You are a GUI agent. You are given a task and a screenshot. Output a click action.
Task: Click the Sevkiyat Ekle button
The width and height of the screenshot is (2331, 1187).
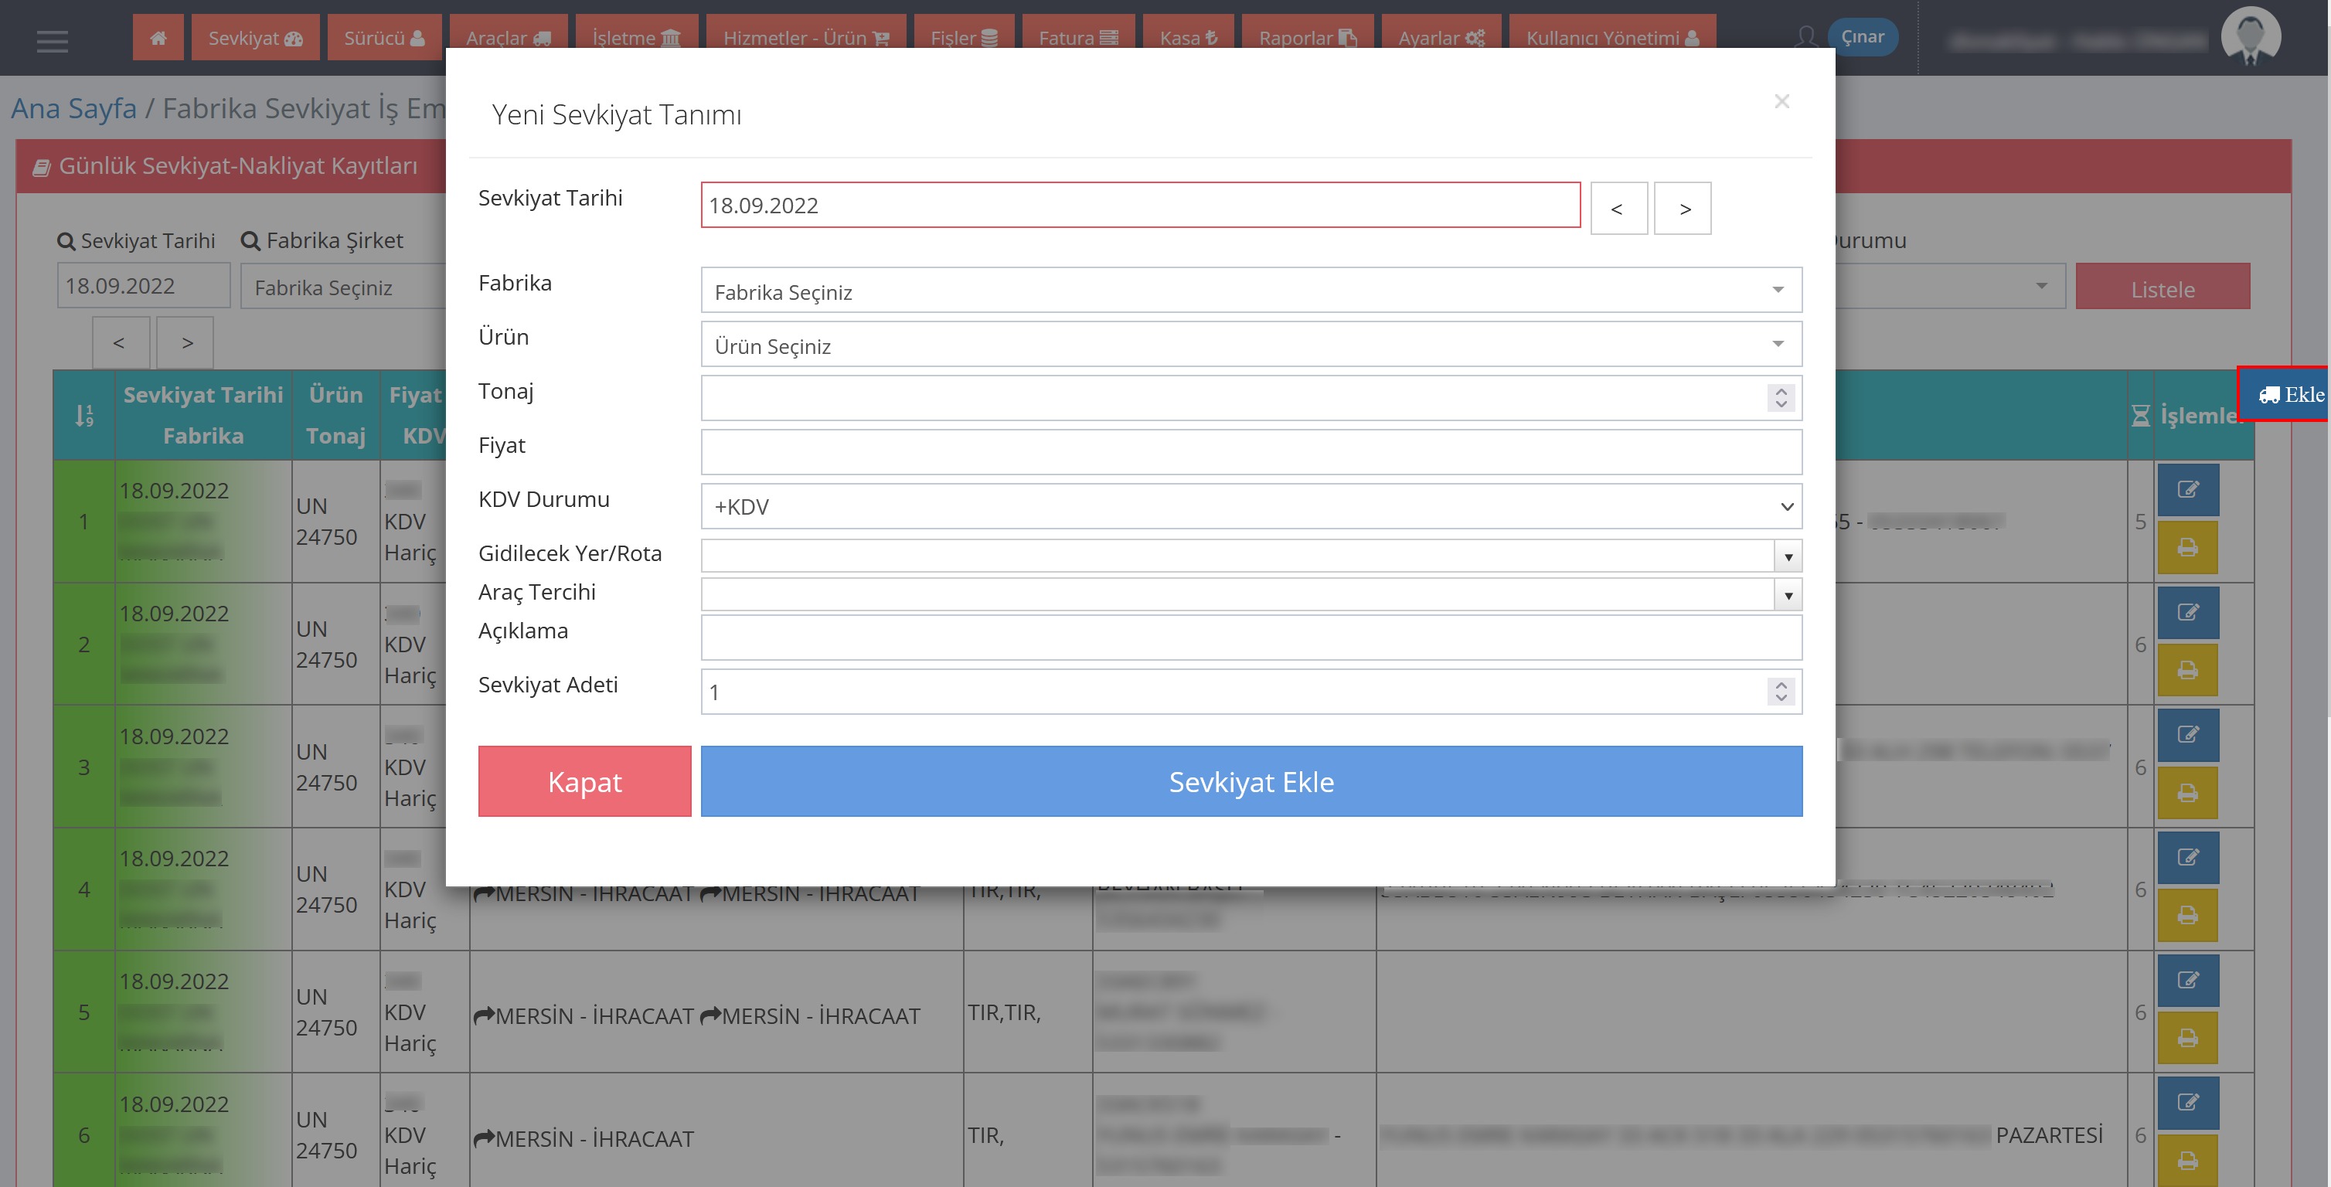tap(1251, 782)
